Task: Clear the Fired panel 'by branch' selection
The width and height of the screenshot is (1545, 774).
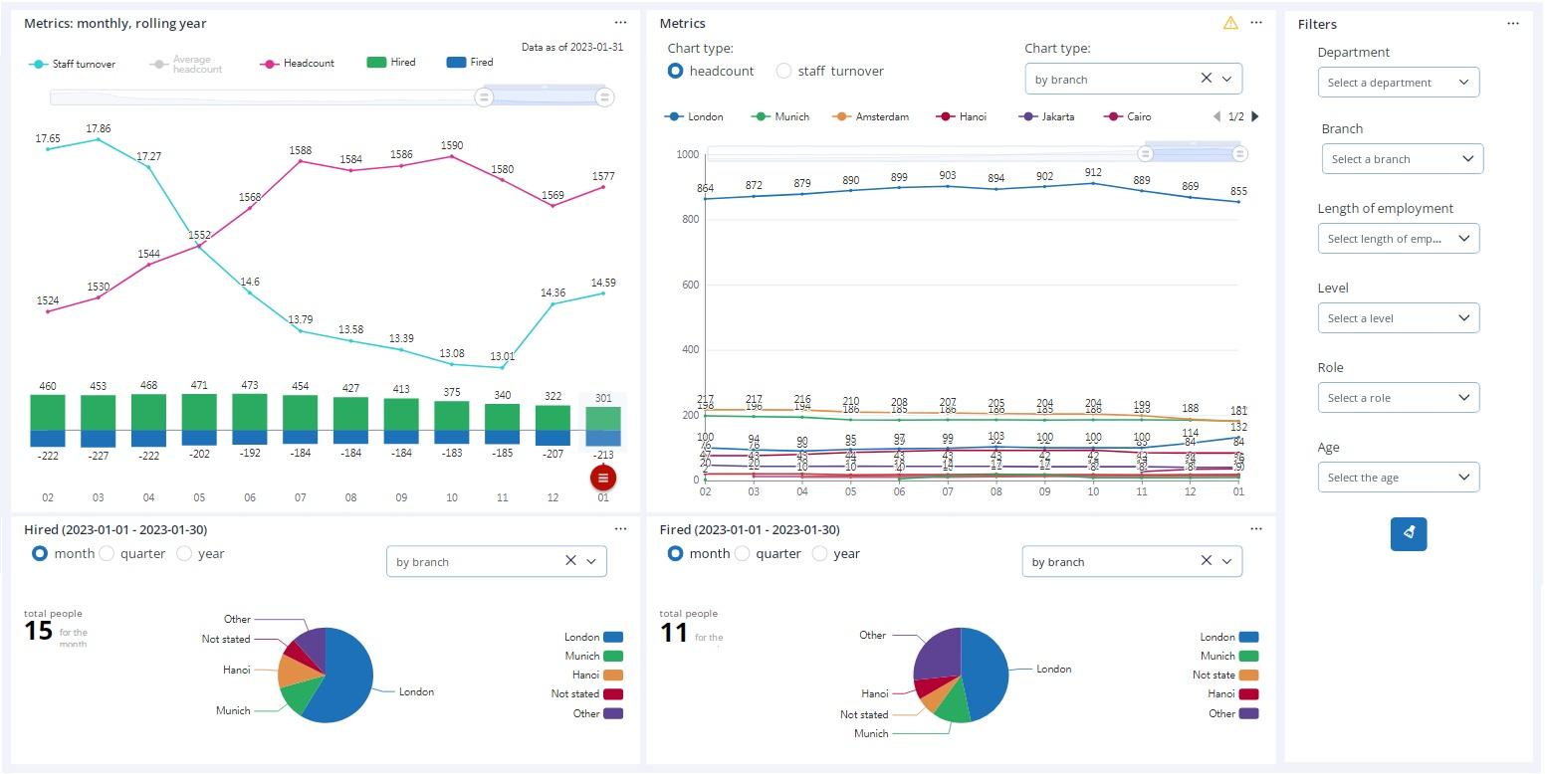Action: pos(1206,561)
